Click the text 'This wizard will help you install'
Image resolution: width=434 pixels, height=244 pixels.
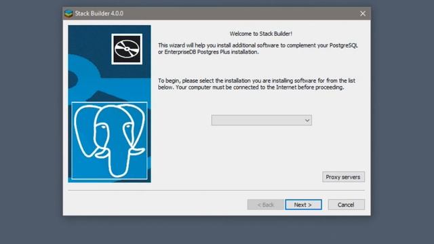tap(195, 45)
